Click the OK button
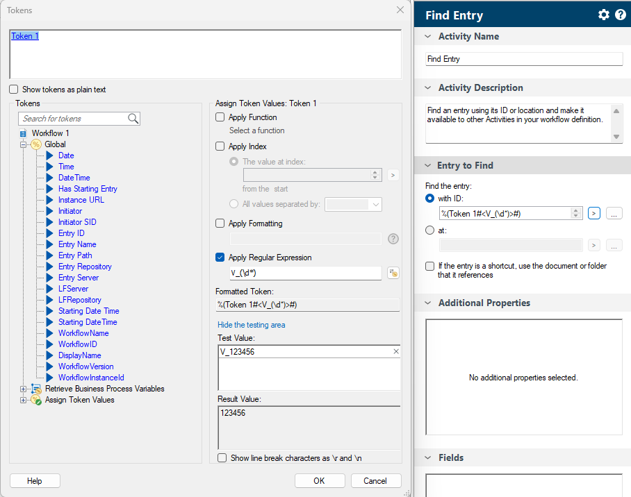Screen dimensions: 631x497 coord(320,481)
